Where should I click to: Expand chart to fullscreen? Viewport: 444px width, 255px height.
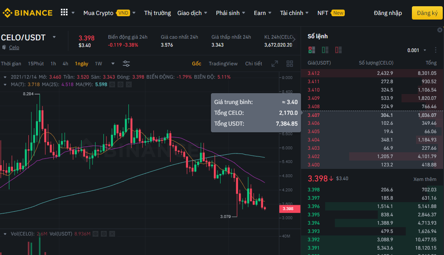[275, 64]
